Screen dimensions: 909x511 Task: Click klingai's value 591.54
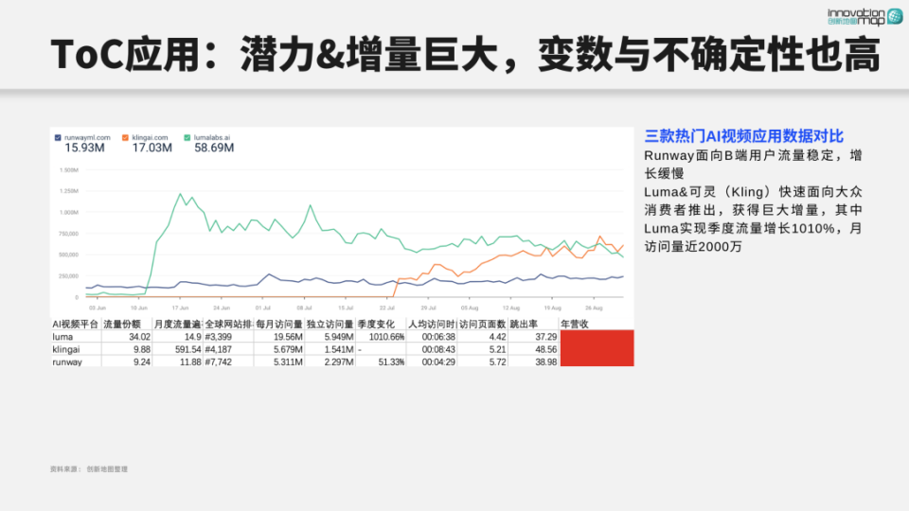[187, 350]
